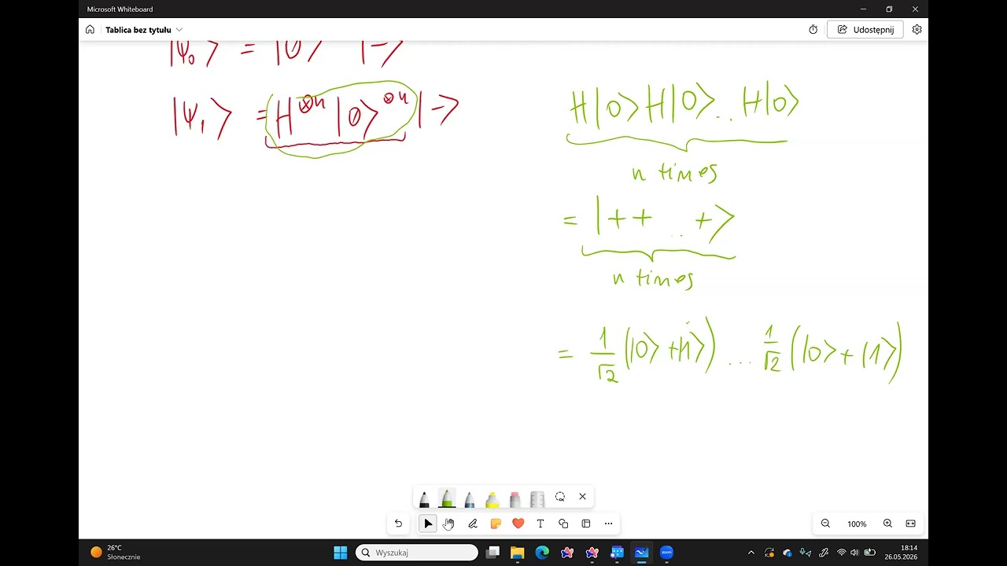Select the green pen tool

(447, 498)
